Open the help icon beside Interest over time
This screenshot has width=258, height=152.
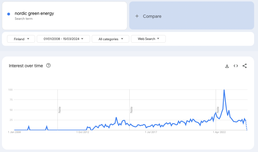pos(48,66)
